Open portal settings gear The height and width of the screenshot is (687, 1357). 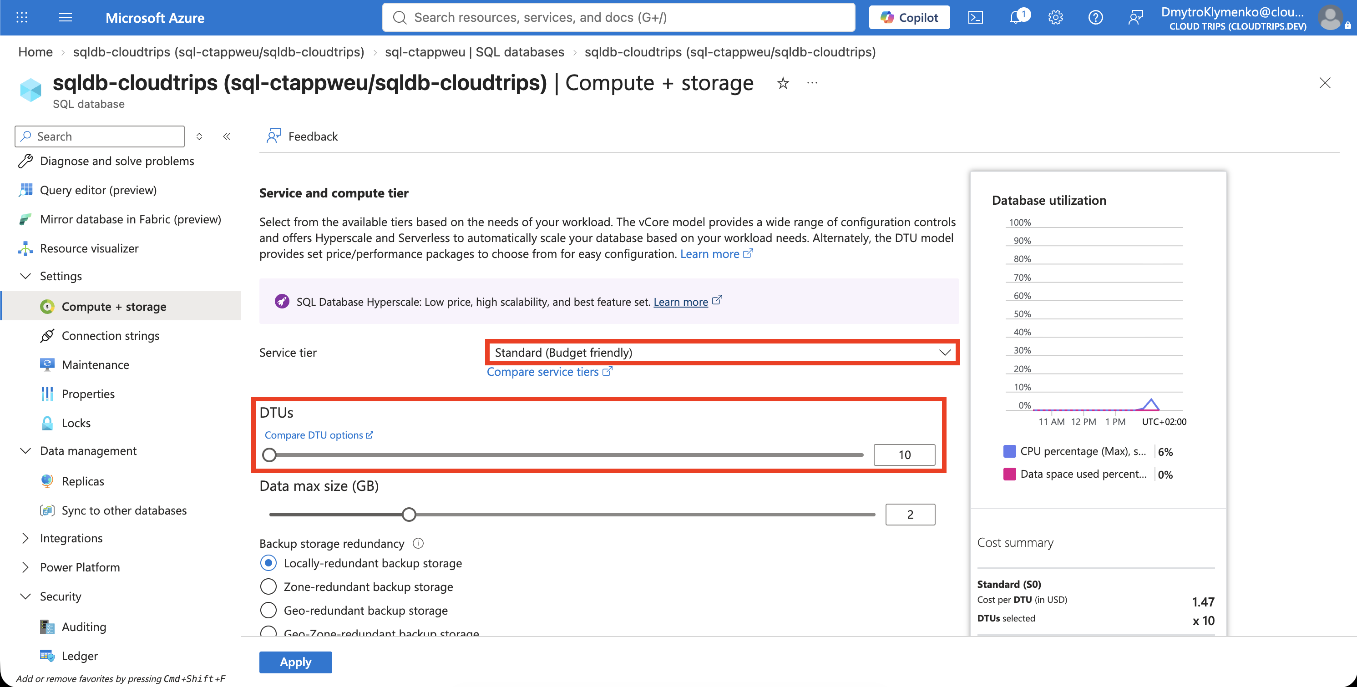tap(1055, 17)
